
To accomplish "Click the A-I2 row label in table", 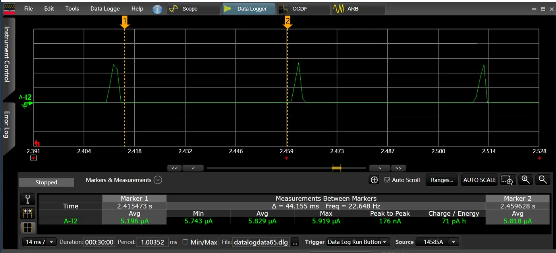I will click(x=71, y=221).
